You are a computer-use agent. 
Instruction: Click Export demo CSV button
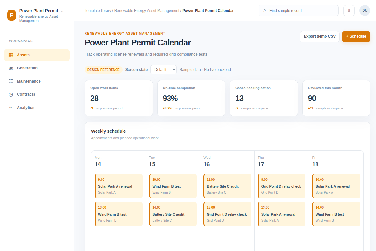coord(320,36)
